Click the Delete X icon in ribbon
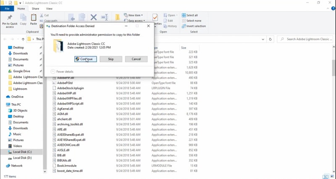This screenshot has width=336, height=179. (x=93, y=17)
